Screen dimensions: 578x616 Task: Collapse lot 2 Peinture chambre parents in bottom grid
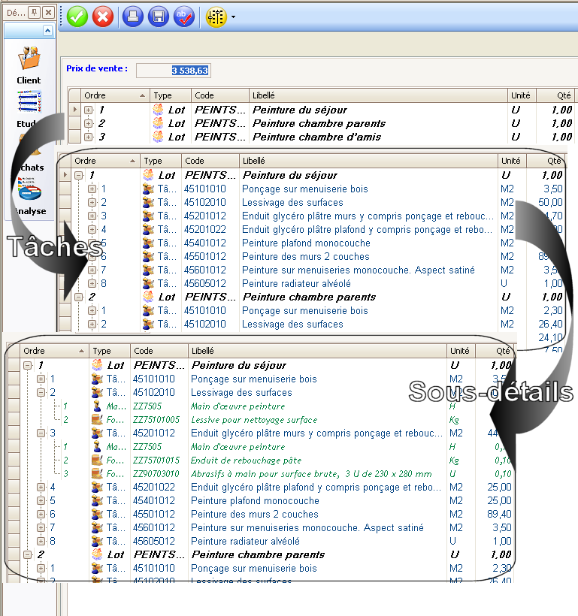[x=28, y=554]
